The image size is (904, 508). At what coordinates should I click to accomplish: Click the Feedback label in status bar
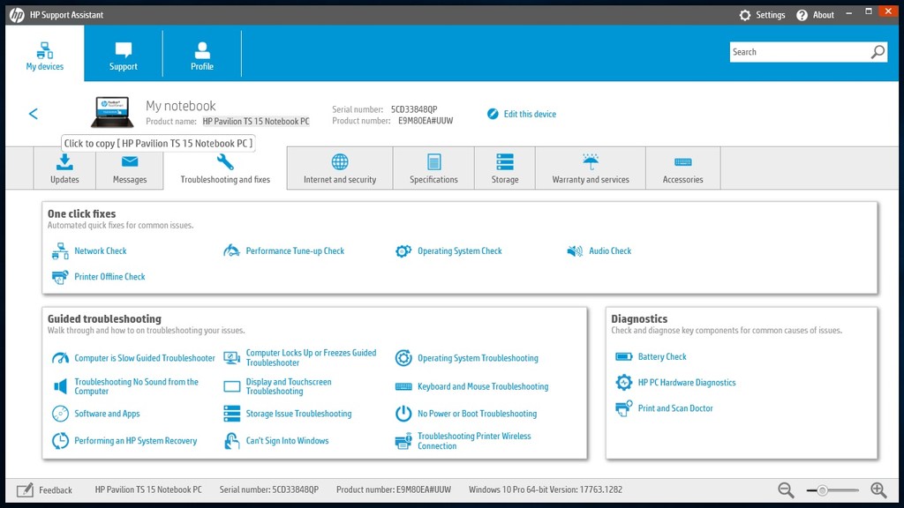(x=56, y=490)
